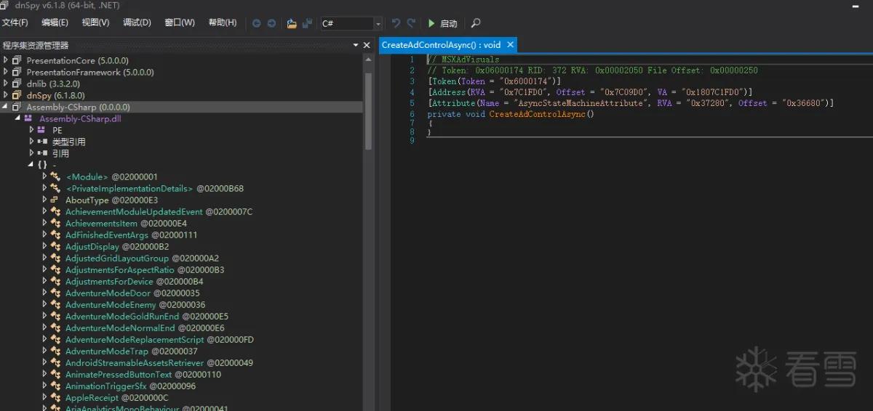Start debugging with the 启动 button
The width and height of the screenshot is (873, 411).
coord(442,23)
